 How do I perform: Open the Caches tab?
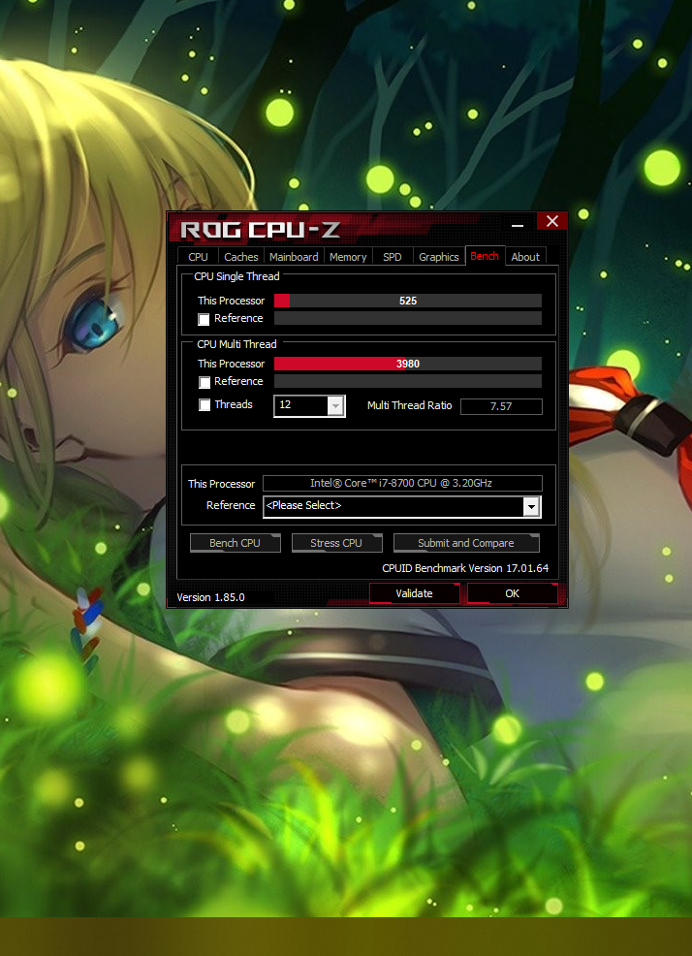click(x=240, y=257)
